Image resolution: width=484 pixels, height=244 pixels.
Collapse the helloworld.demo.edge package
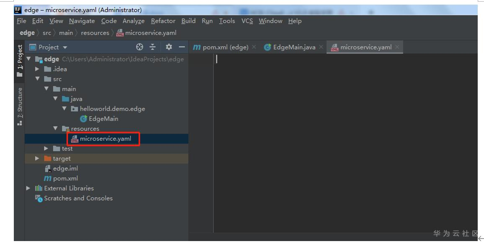(x=64, y=108)
